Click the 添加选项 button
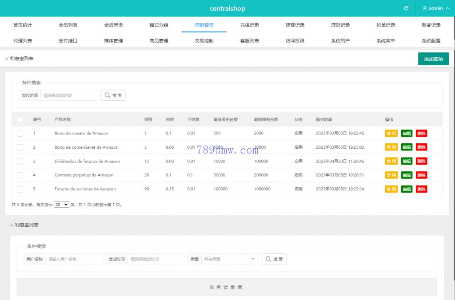 coord(433,59)
